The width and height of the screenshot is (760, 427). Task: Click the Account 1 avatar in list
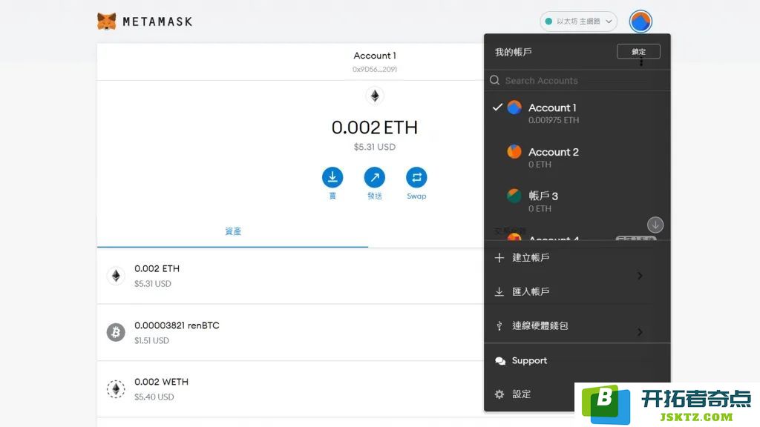(514, 107)
